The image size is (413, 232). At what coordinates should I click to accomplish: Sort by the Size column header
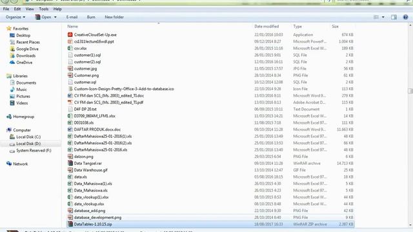click(335, 26)
